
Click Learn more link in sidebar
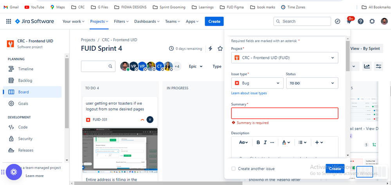coord(35,176)
